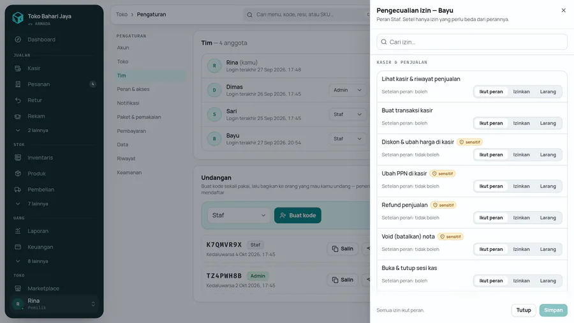The width and height of the screenshot is (574, 323).
Task: Close the Pengecualian izin panel
Action: [563, 10]
